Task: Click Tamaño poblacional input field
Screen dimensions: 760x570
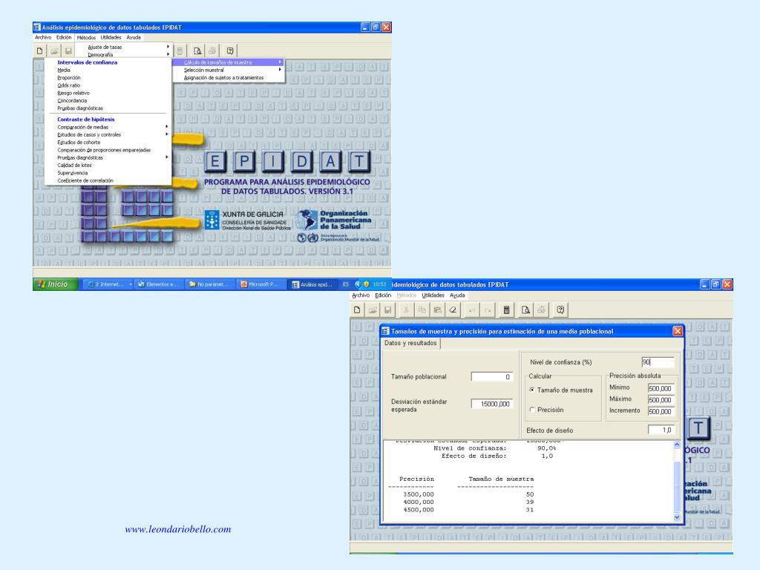Action: click(x=491, y=376)
